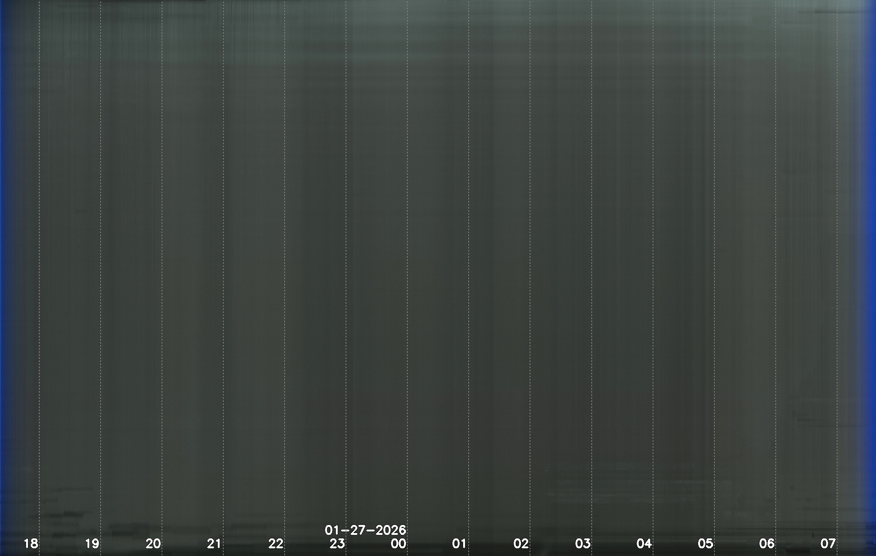Viewport: 876px width, 556px height.
Task: Click the dashed gridline right of label 05
Action: [x=714, y=268]
